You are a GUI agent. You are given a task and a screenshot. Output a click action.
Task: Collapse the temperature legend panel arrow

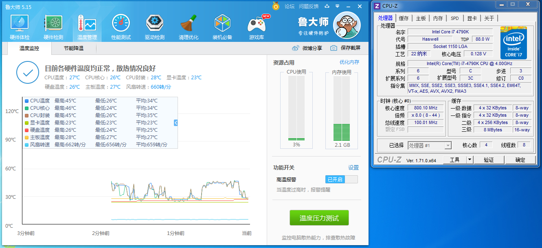(x=176, y=123)
